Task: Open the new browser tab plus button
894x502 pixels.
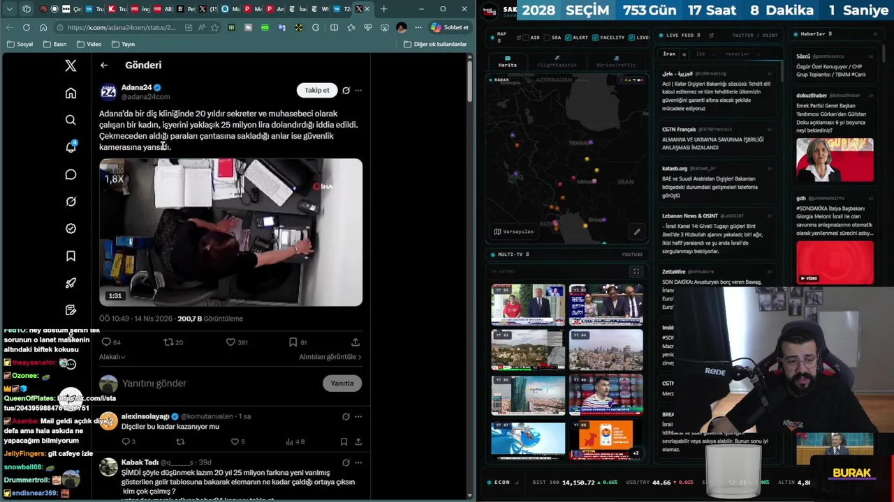Action: coord(383,9)
